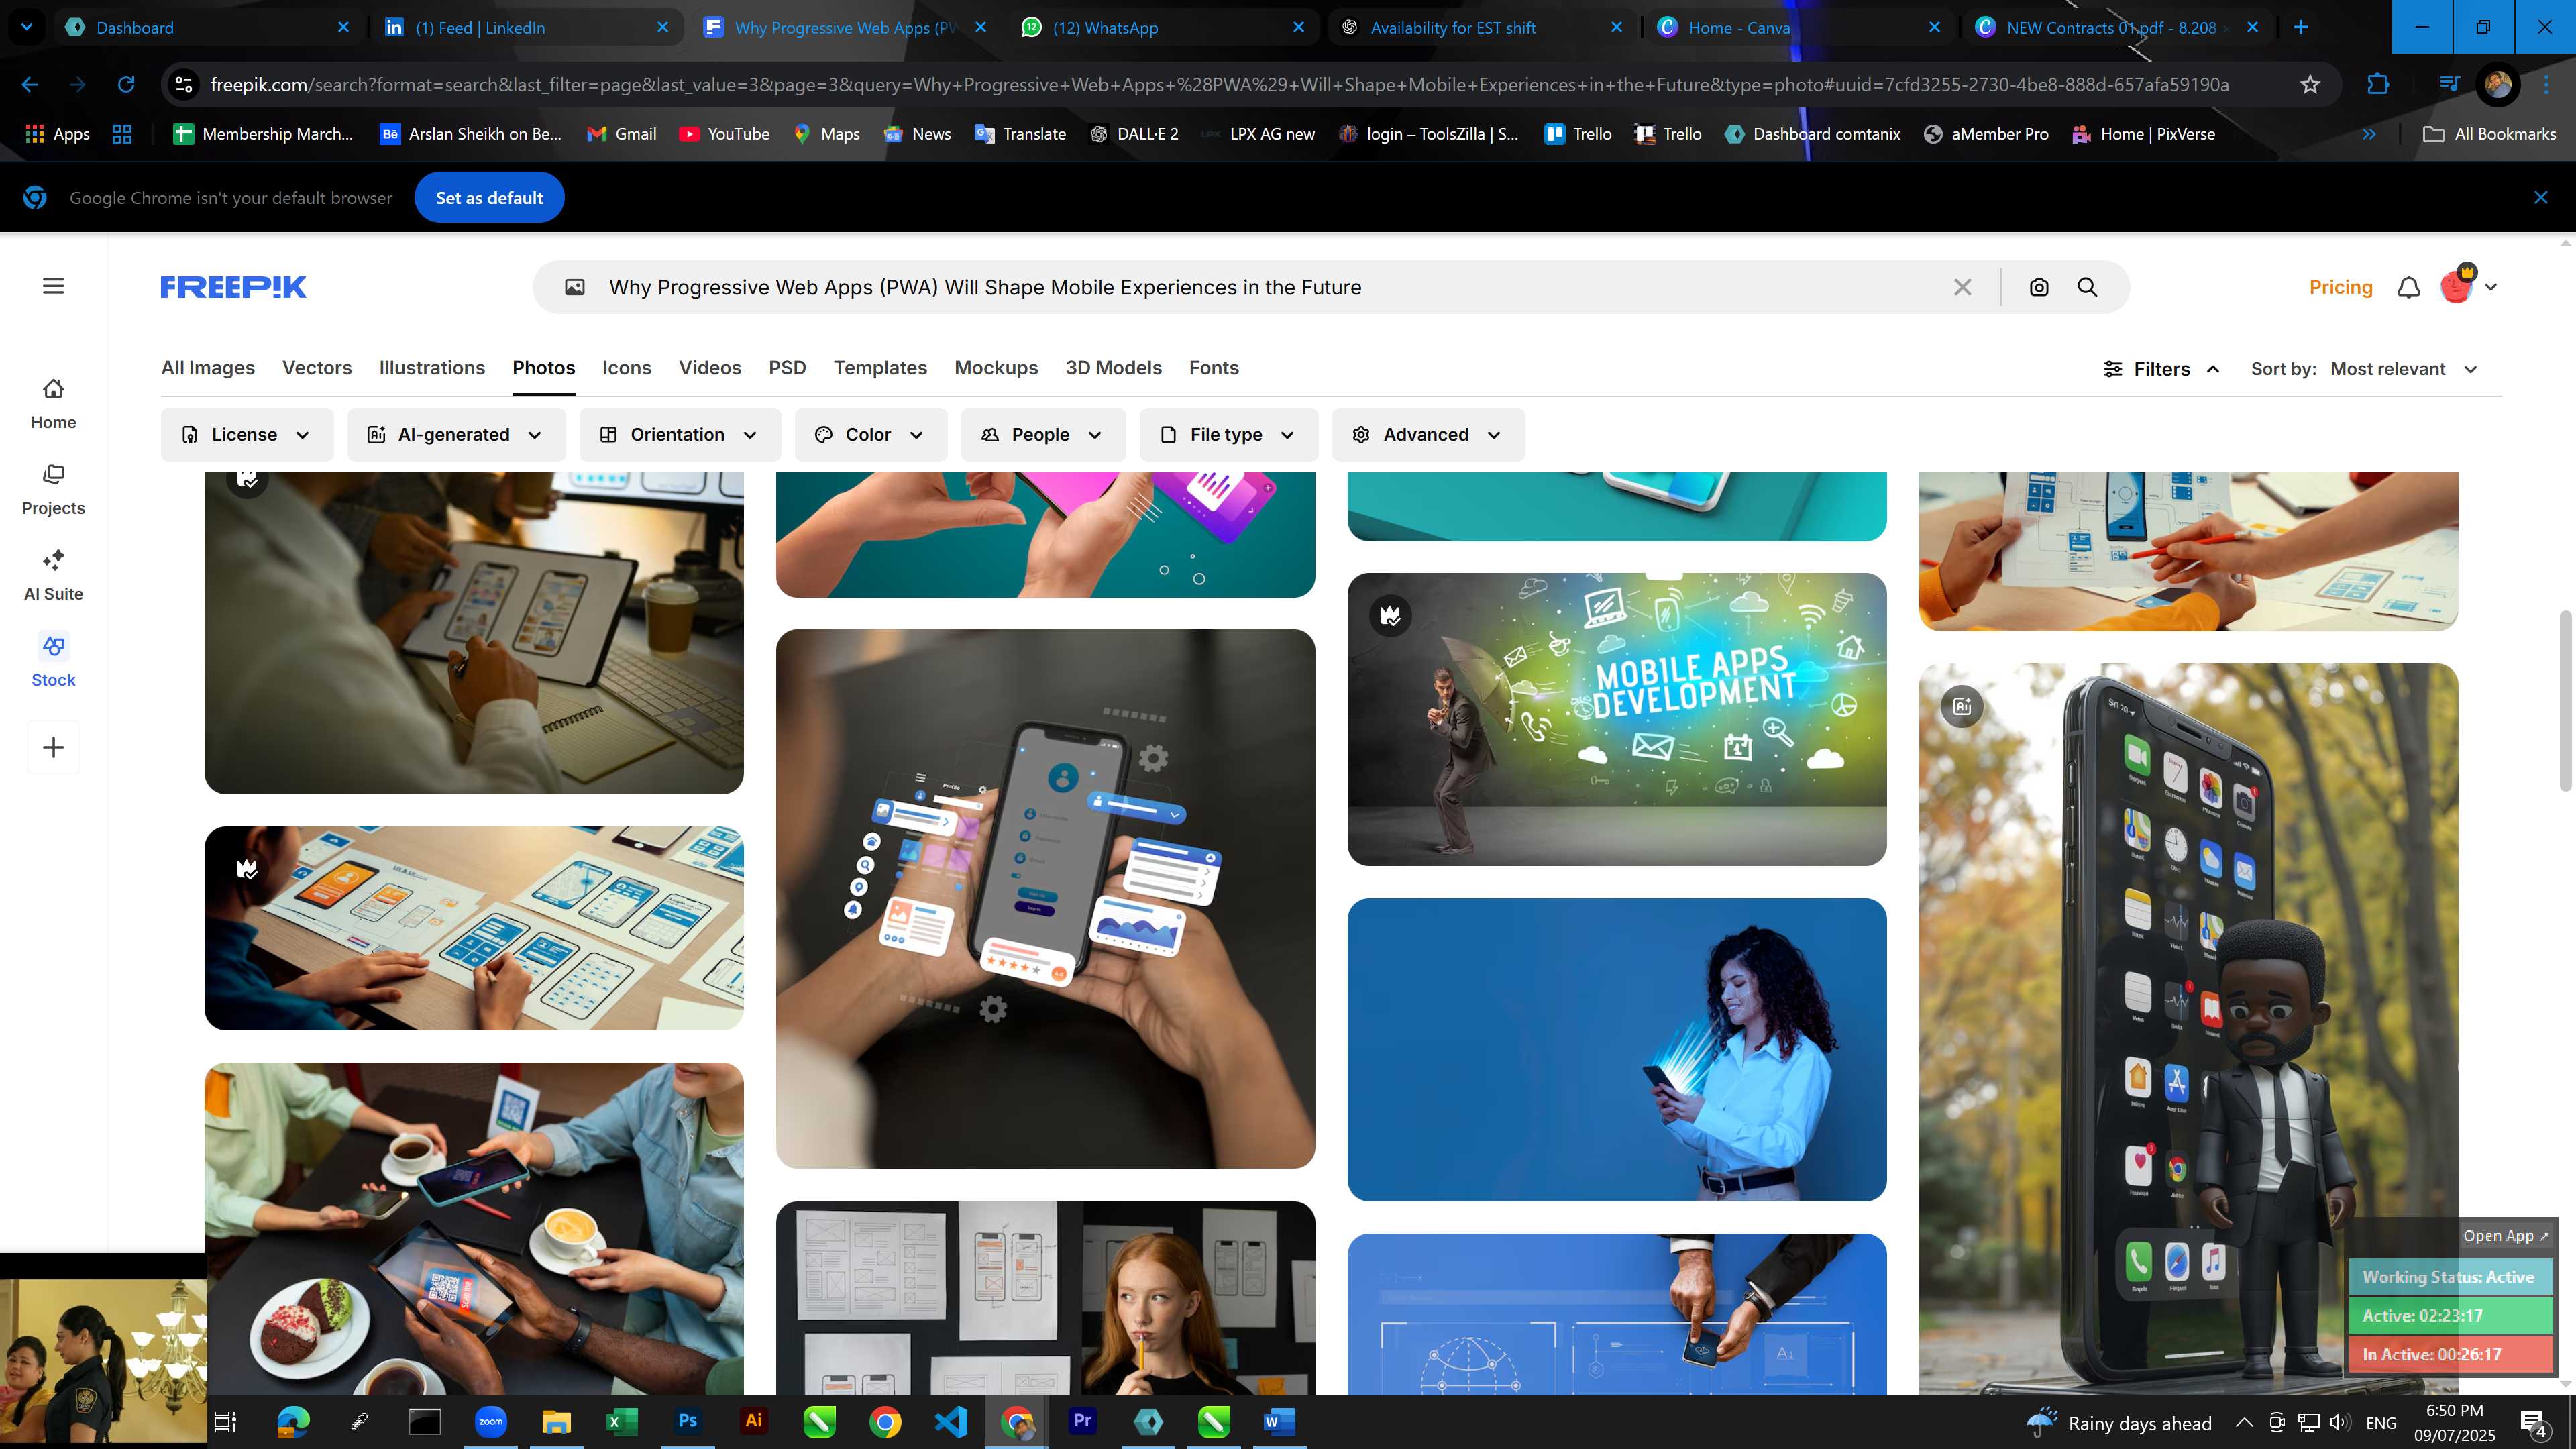This screenshot has width=2576, height=1449.
Task: Switch to Icons tab
Action: pyautogui.click(x=627, y=368)
